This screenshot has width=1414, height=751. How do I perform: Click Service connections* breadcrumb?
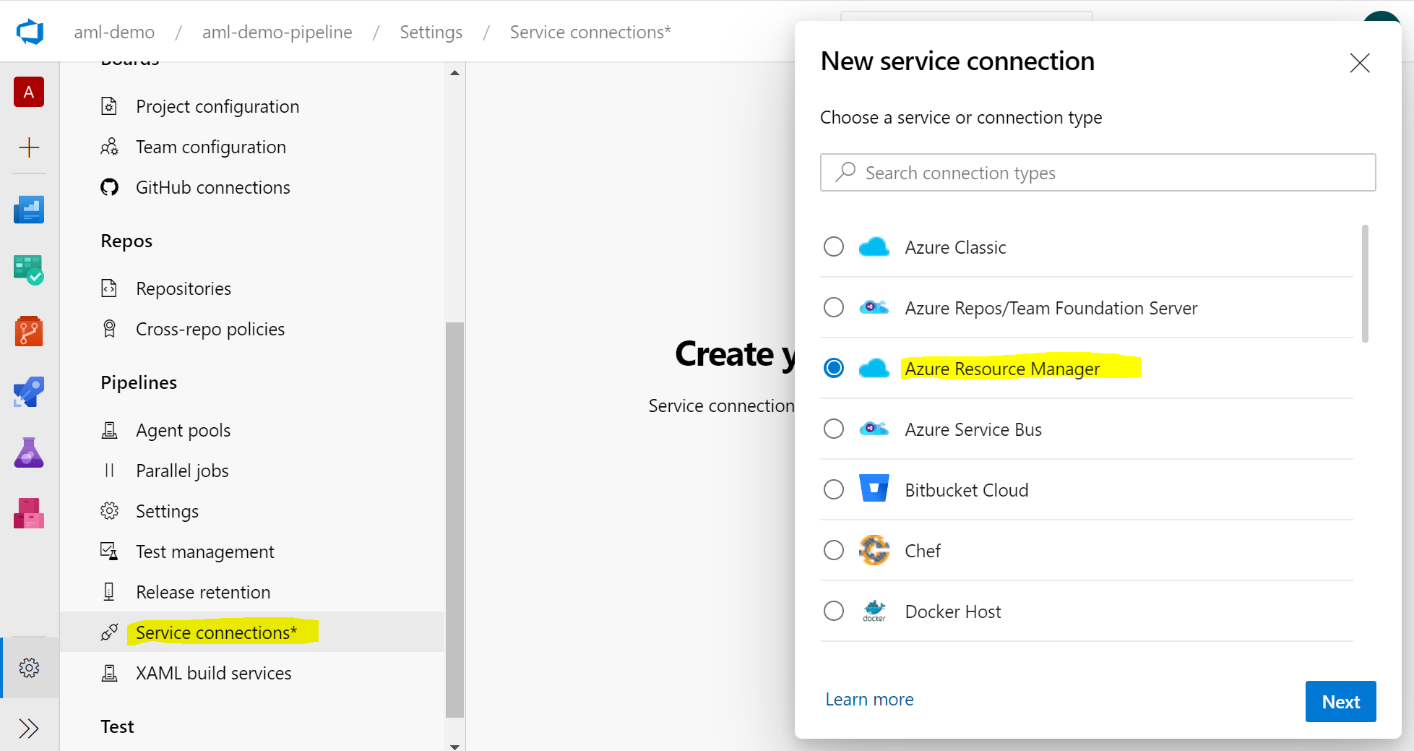point(590,33)
